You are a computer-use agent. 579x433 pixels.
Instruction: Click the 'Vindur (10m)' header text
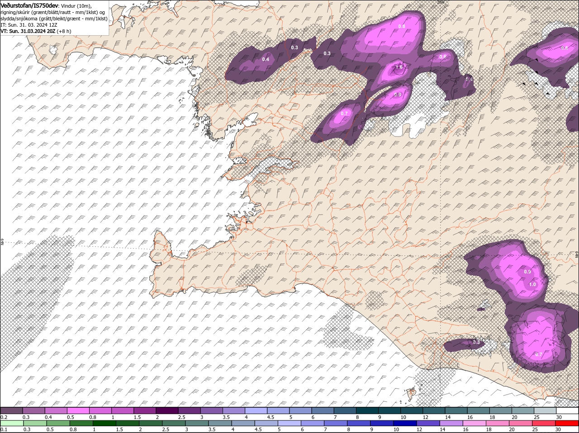pyautogui.click(x=76, y=5)
